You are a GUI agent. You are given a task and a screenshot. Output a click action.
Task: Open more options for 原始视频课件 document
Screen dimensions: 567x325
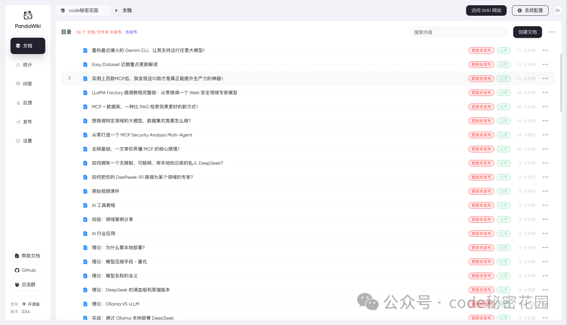pyautogui.click(x=545, y=191)
